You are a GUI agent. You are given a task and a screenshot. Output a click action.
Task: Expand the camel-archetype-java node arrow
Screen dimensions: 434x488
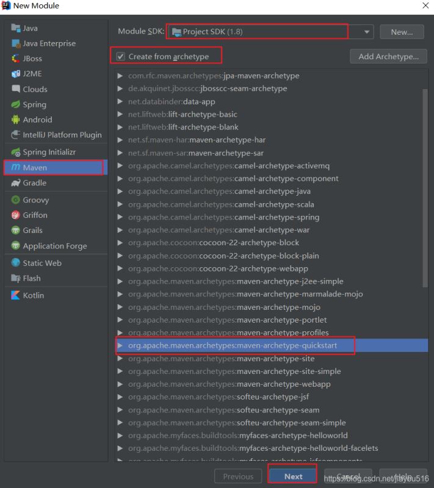point(120,192)
